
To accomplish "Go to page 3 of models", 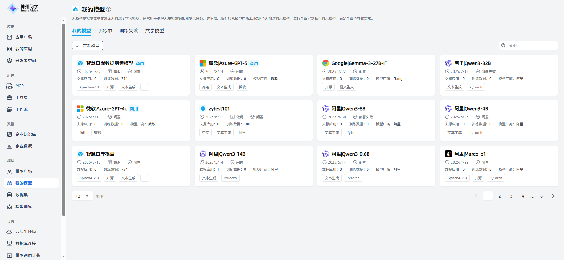I will 511,196.
